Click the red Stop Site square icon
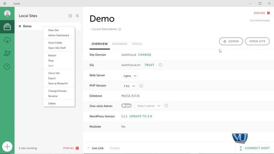Viewport: 274px width, 154px height. click(268, 13)
